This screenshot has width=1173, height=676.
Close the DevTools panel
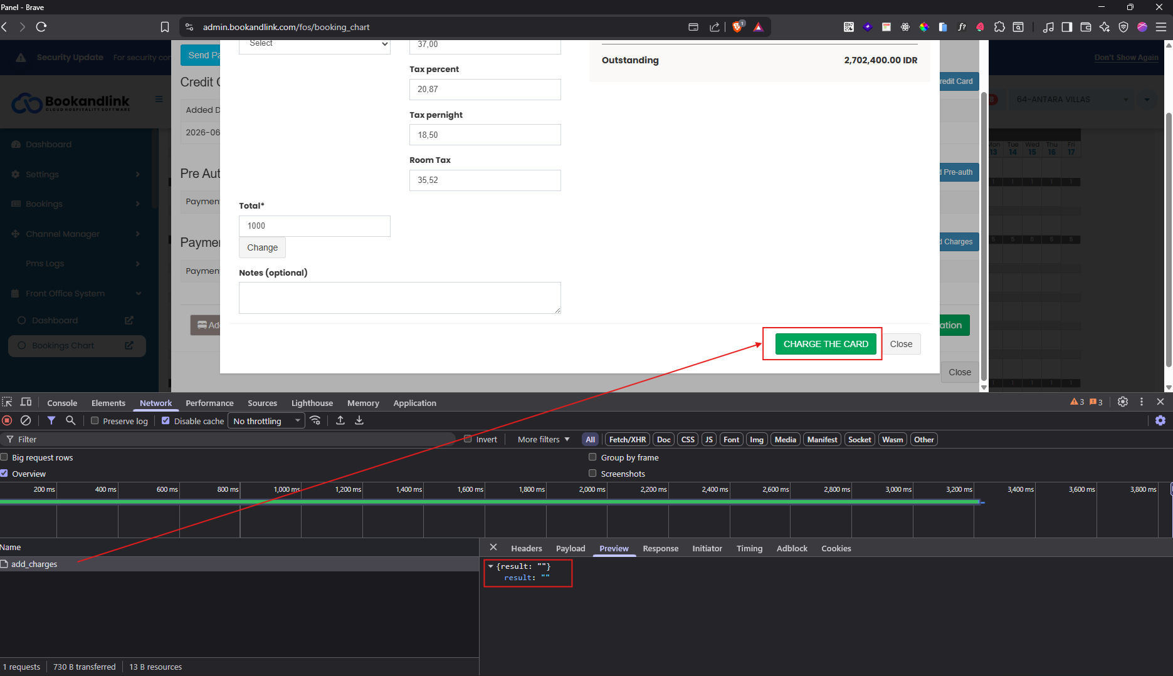pos(1160,402)
